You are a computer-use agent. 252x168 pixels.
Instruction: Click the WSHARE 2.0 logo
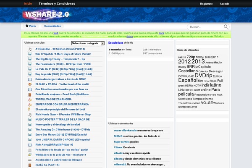click(x=47, y=14)
